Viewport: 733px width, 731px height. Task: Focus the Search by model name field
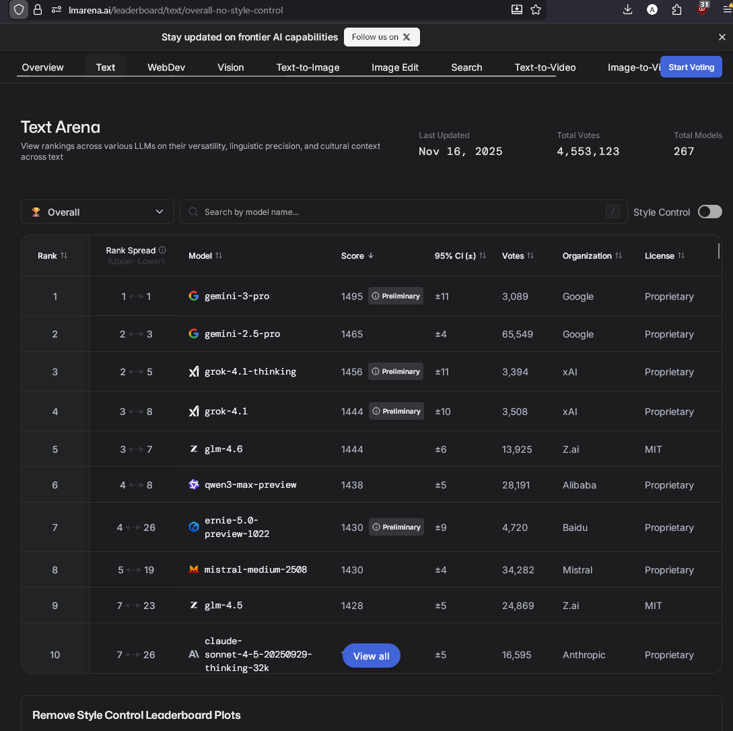point(403,212)
